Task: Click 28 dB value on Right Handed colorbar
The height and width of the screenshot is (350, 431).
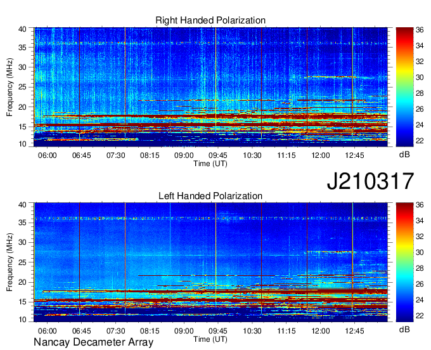Action: 420,93
